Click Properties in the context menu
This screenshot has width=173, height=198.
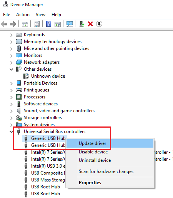click(90, 183)
